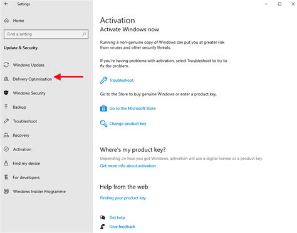The image size is (297, 233).
Task: Close the Settings window
Action: 293,4
